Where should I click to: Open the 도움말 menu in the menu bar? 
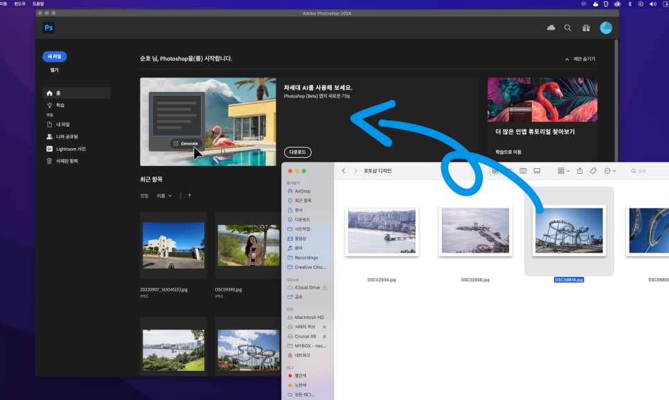pos(38,4)
